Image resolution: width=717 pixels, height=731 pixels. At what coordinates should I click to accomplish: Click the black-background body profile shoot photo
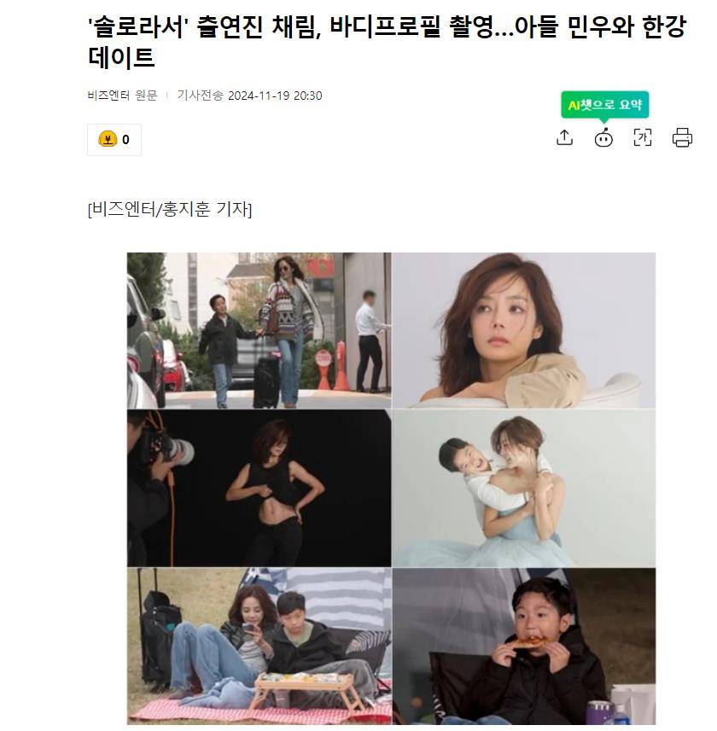coord(259,488)
